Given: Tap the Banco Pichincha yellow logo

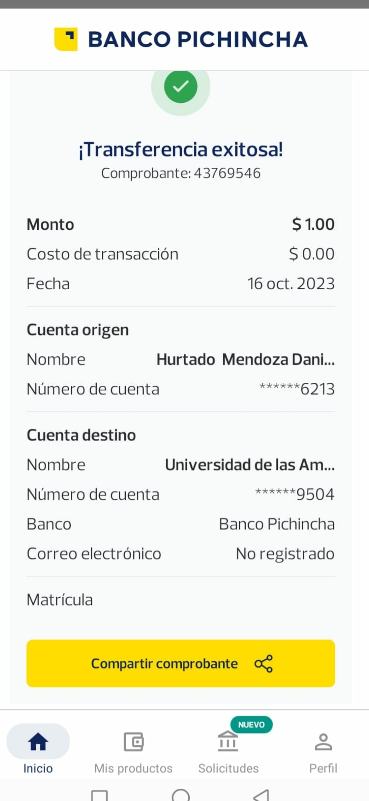Looking at the screenshot, I should tap(66, 39).
